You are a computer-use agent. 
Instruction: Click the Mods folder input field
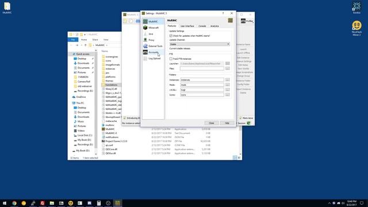pyautogui.click(x=202, y=85)
